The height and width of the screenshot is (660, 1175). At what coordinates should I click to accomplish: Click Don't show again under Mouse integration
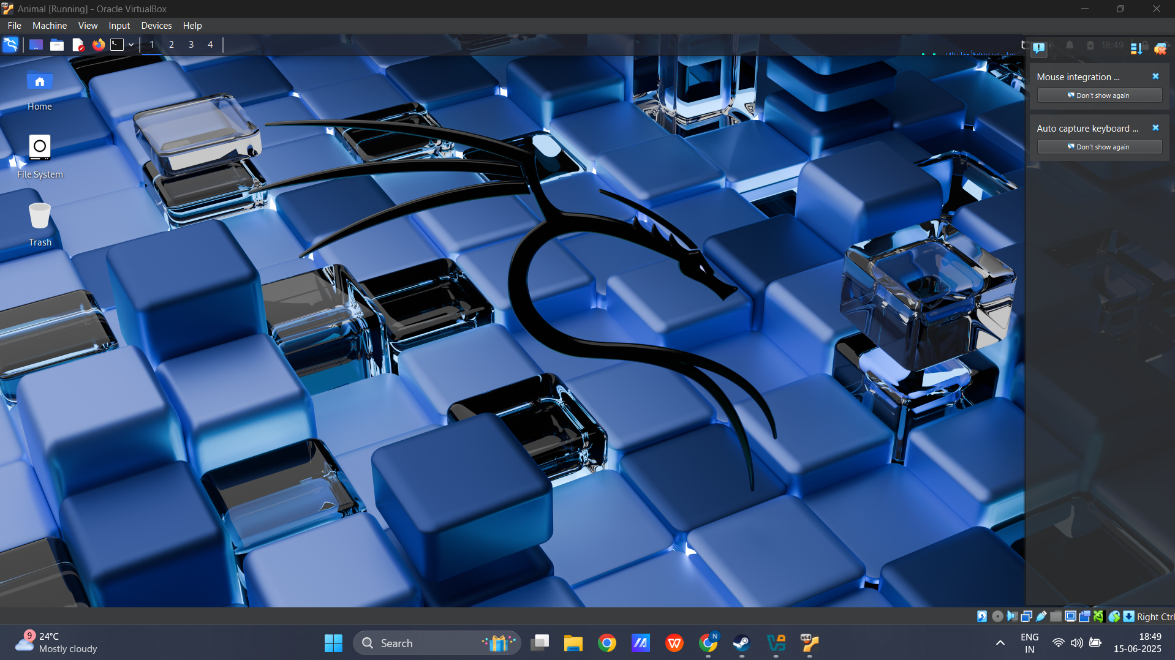tap(1100, 96)
